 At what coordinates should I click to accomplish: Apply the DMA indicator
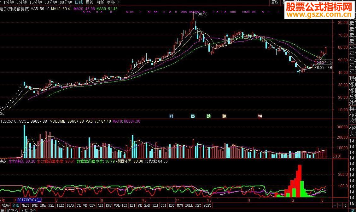pyautogui.click(x=43, y=205)
